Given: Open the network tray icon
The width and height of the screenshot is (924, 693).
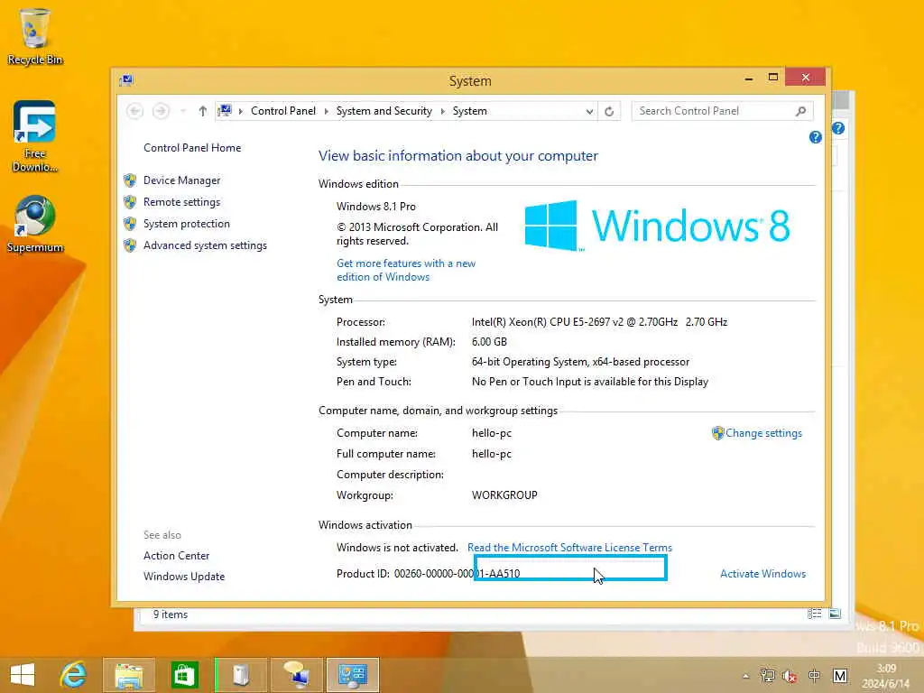Looking at the screenshot, I should pyautogui.click(x=767, y=675).
